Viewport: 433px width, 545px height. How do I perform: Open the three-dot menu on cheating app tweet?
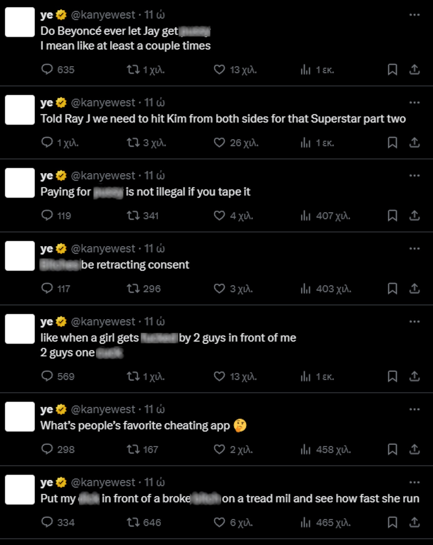(x=415, y=409)
